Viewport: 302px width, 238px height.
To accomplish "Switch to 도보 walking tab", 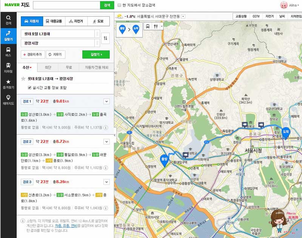I will pyautogui.click(x=99, y=21).
